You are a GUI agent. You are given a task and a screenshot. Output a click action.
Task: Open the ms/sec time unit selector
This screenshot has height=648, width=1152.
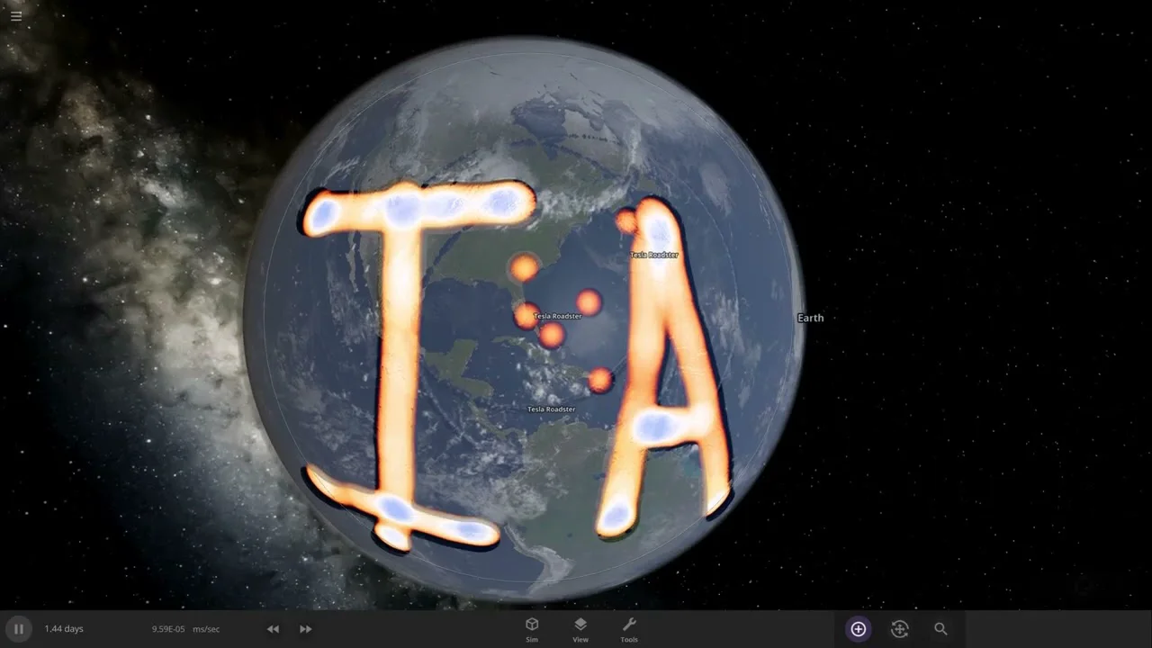click(206, 629)
